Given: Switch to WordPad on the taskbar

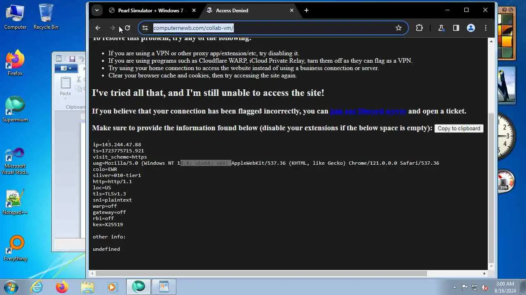Looking at the screenshot, I should (164, 287).
